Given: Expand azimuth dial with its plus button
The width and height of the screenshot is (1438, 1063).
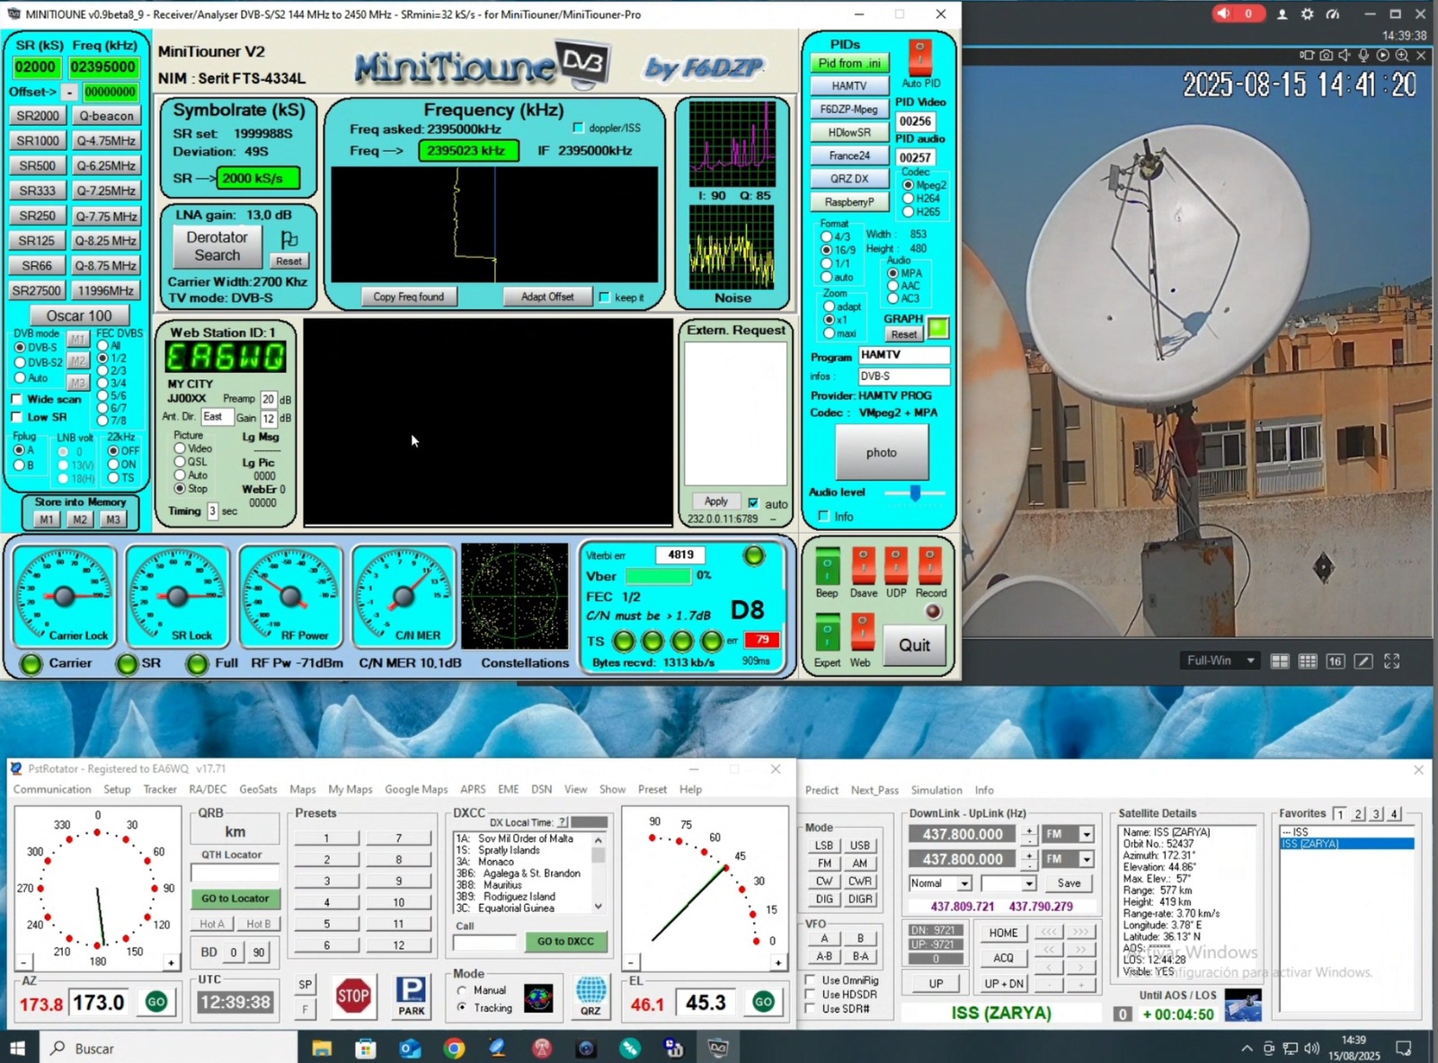Looking at the screenshot, I should coord(171,963).
